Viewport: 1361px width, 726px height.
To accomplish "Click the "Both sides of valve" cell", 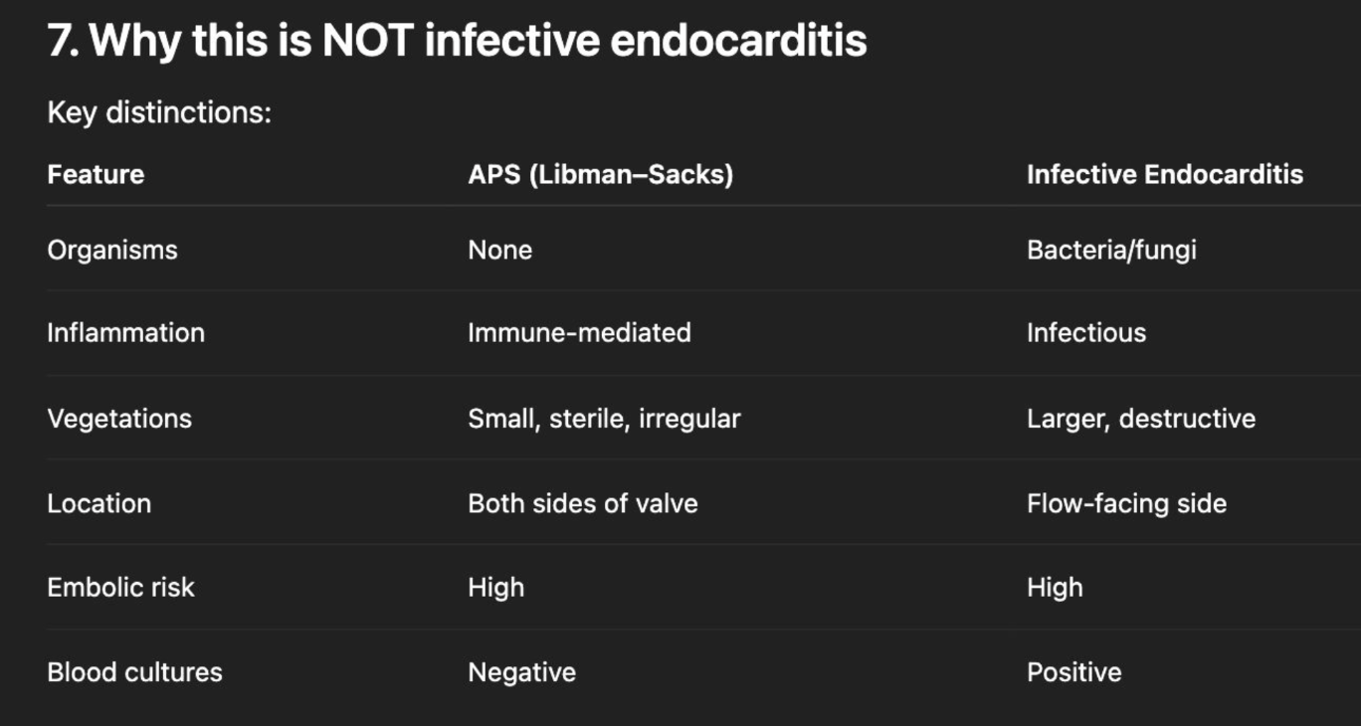I will click(582, 503).
